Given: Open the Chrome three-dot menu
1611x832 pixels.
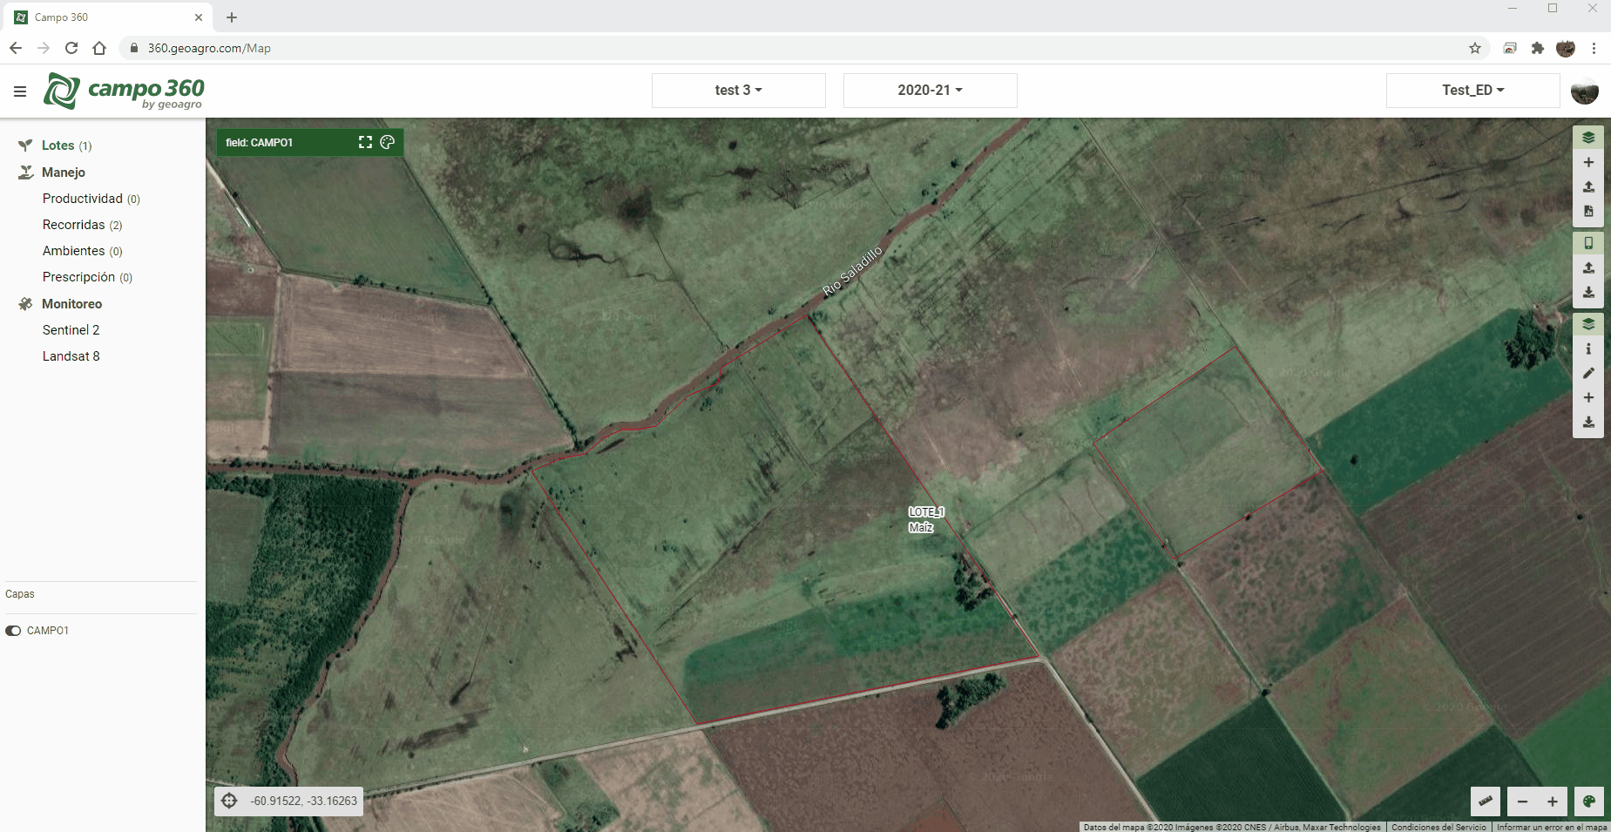Looking at the screenshot, I should point(1594,48).
